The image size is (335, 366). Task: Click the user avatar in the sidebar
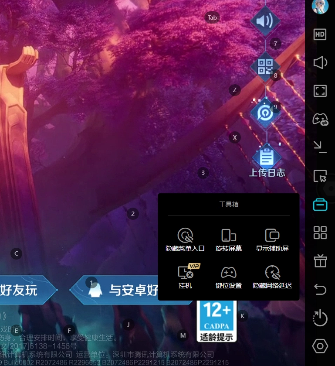click(320, 6)
